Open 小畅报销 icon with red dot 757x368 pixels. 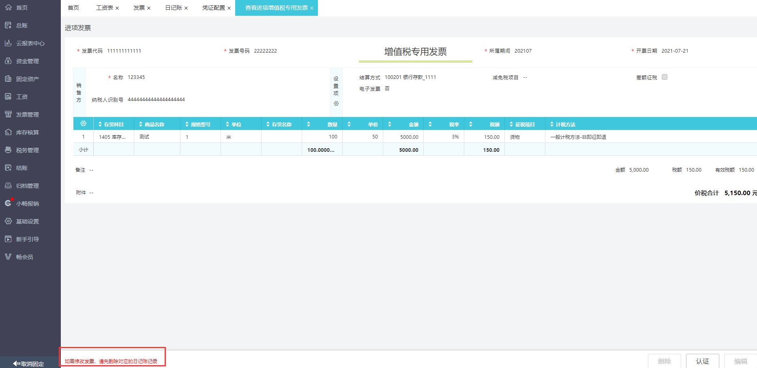pos(8,203)
